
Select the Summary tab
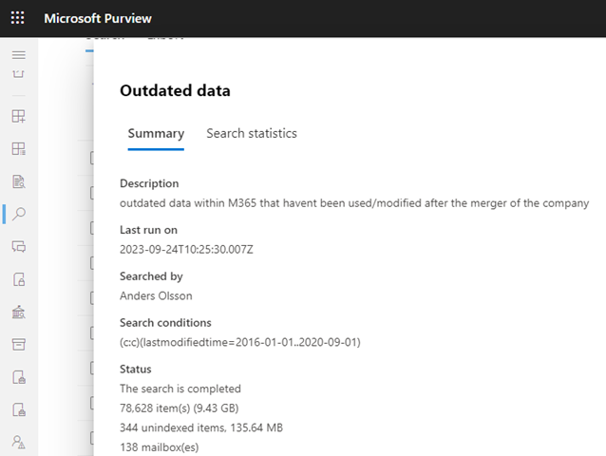[156, 133]
